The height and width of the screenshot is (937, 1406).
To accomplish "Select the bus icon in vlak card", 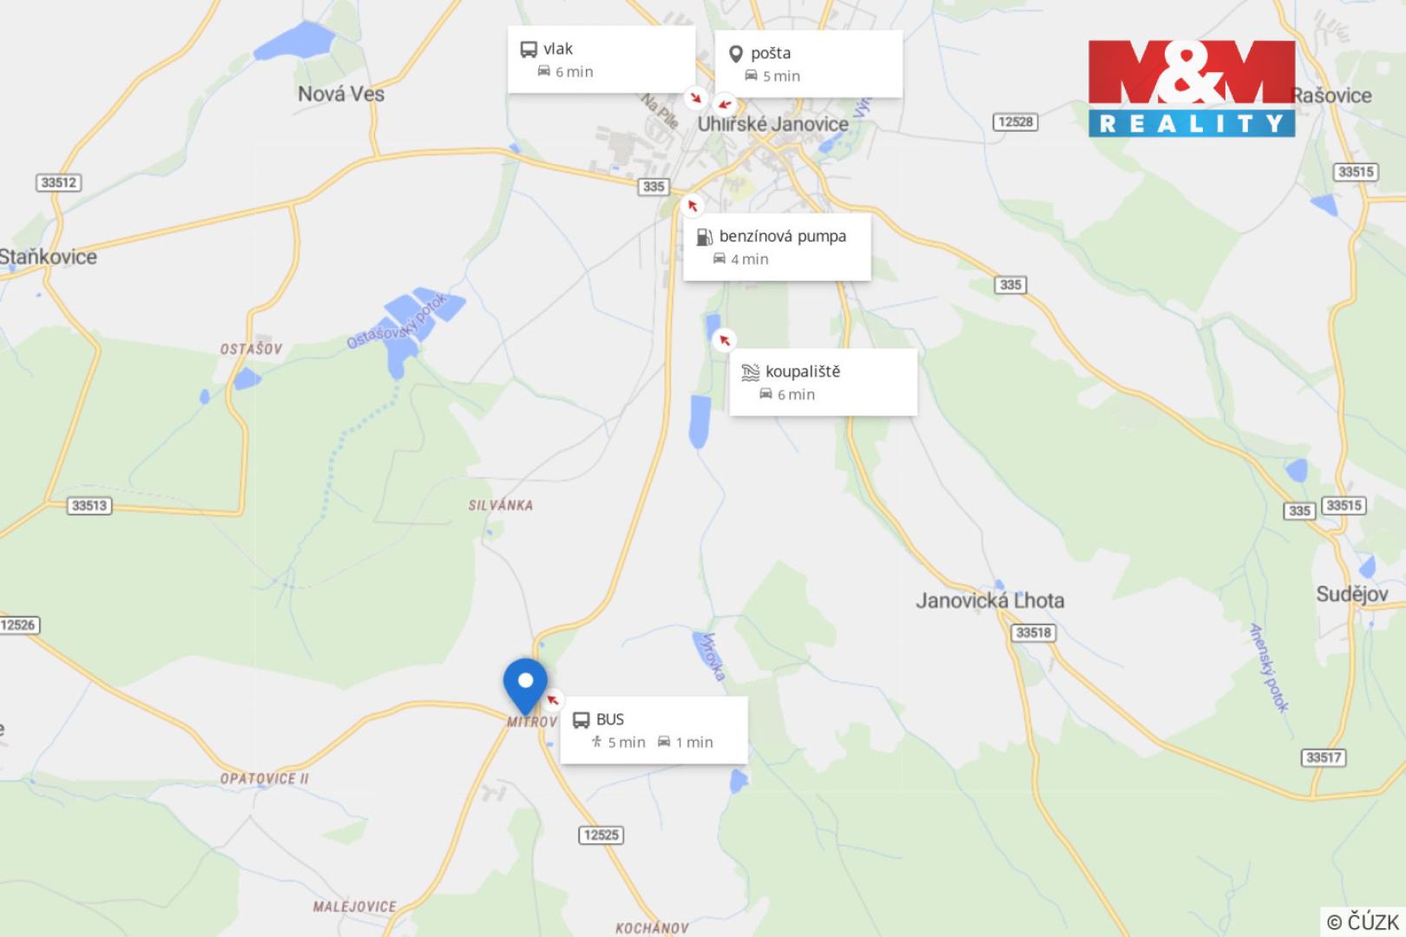I will (x=529, y=49).
